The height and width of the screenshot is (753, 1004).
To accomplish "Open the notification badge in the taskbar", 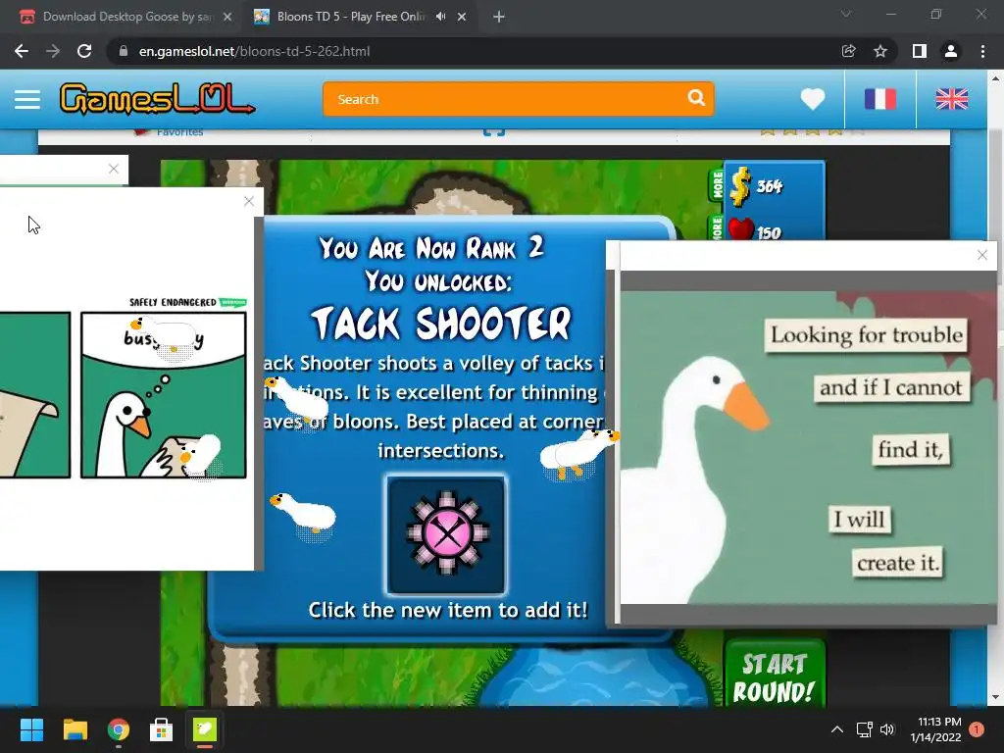I will pyautogui.click(x=977, y=729).
